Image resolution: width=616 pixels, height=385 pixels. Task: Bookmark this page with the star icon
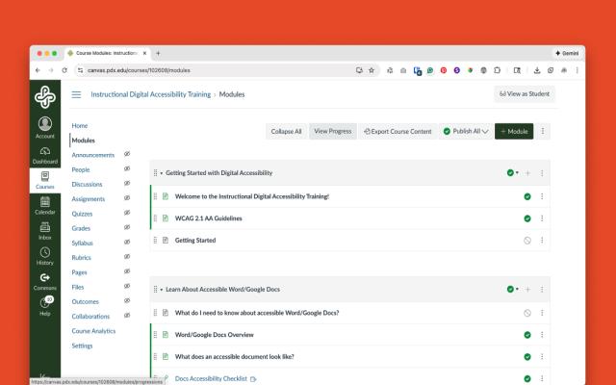pyautogui.click(x=372, y=70)
